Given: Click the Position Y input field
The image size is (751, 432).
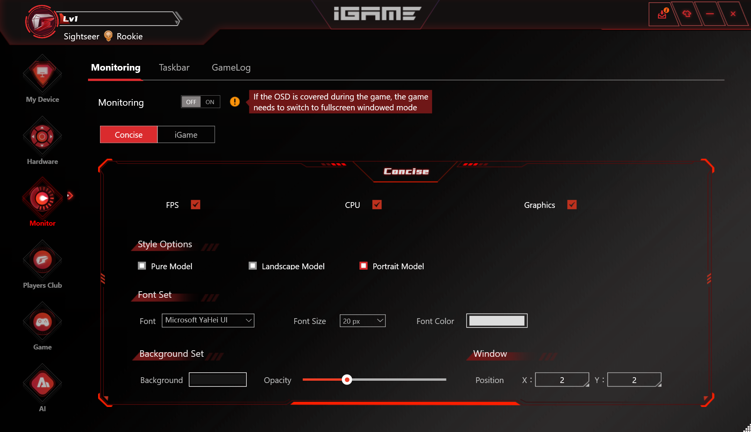Looking at the screenshot, I should point(634,380).
